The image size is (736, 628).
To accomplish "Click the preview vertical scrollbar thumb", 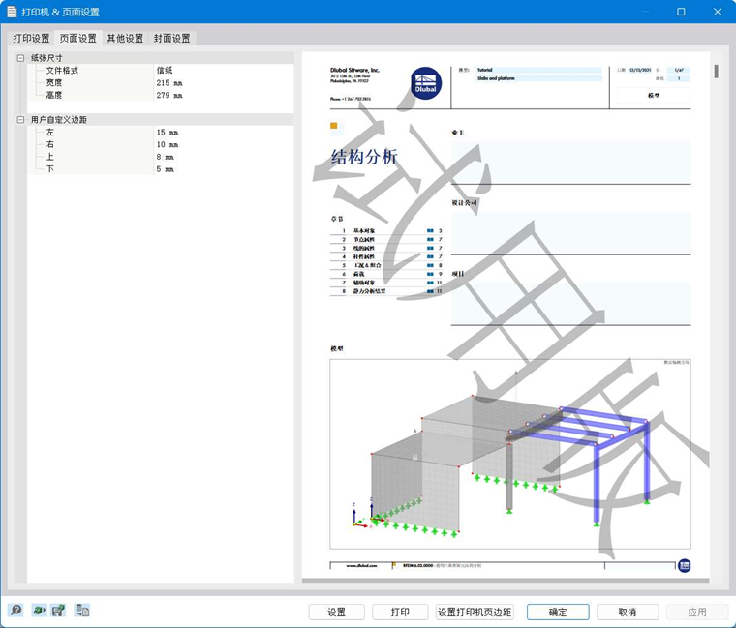I will [717, 72].
